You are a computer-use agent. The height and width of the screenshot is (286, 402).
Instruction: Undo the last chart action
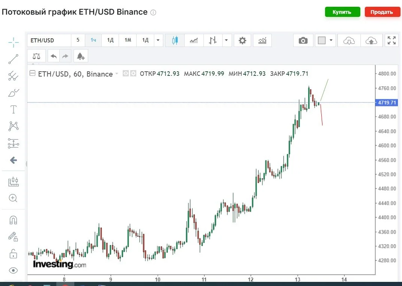coord(54,56)
